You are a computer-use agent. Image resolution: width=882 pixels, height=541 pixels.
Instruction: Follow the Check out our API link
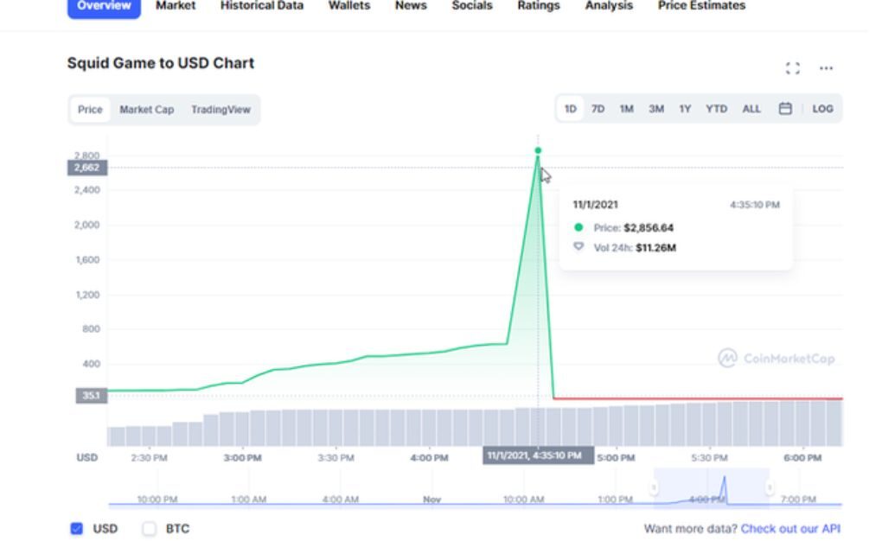789,528
